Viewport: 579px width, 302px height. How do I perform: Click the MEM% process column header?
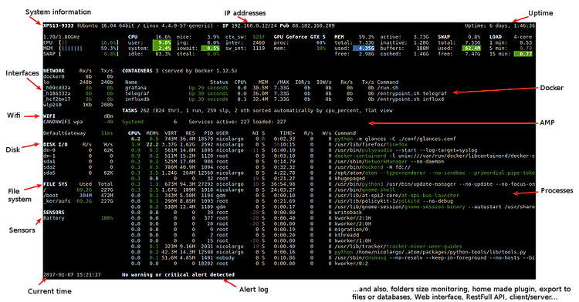(152, 133)
